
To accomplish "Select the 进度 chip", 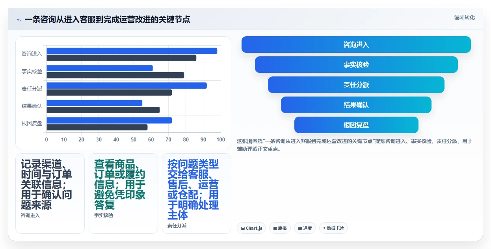I will pyautogui.click(x=305, y=228).
